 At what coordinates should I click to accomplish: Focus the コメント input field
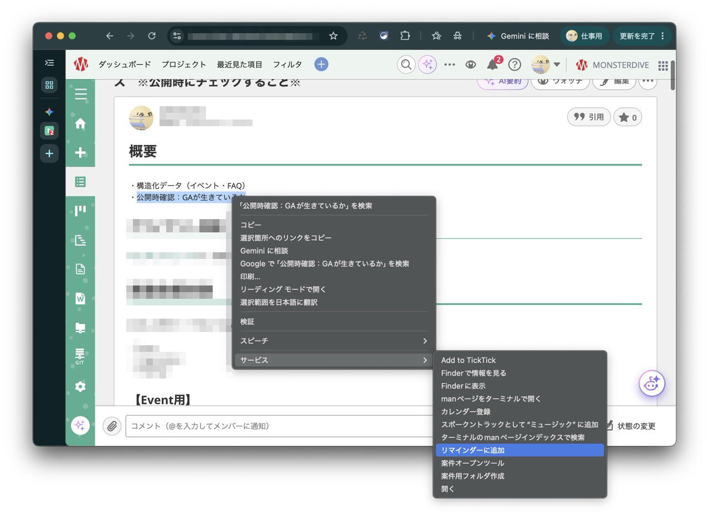[279, 426]
